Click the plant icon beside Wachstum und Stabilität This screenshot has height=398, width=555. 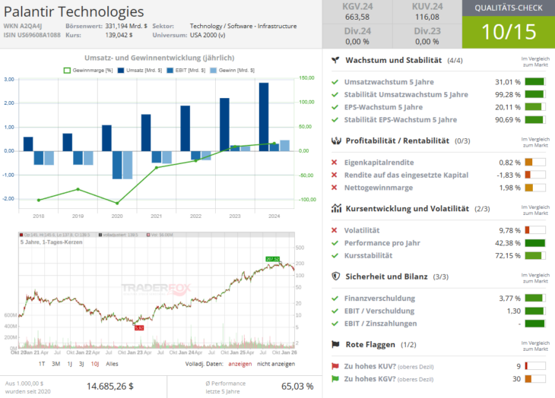click(x=335, y=60)
